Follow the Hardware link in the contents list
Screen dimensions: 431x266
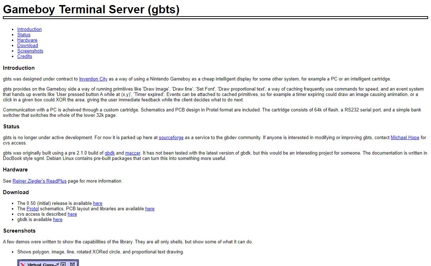point(27,40)
